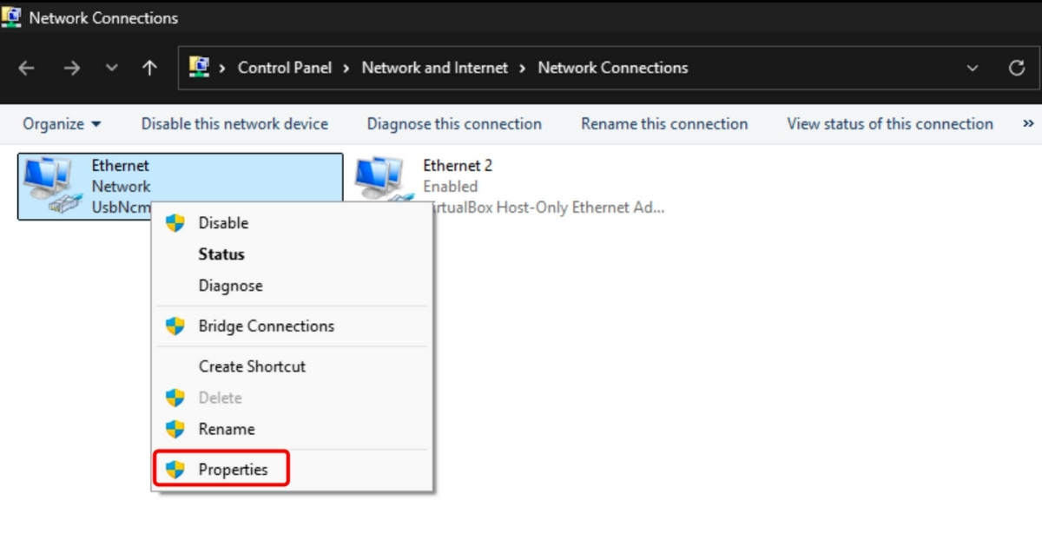The image size is (1042, 547).
Task: Expand the address bar history dropdown
Action: (972, 69)
